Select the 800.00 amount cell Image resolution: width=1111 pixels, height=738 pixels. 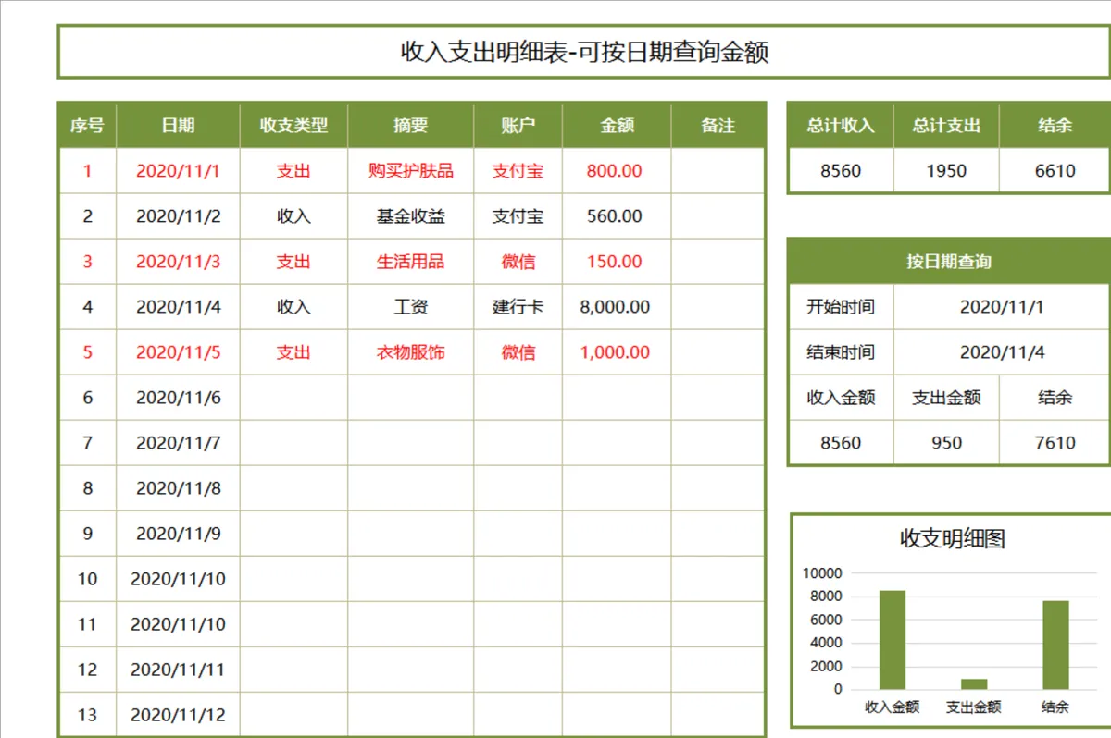617,171
